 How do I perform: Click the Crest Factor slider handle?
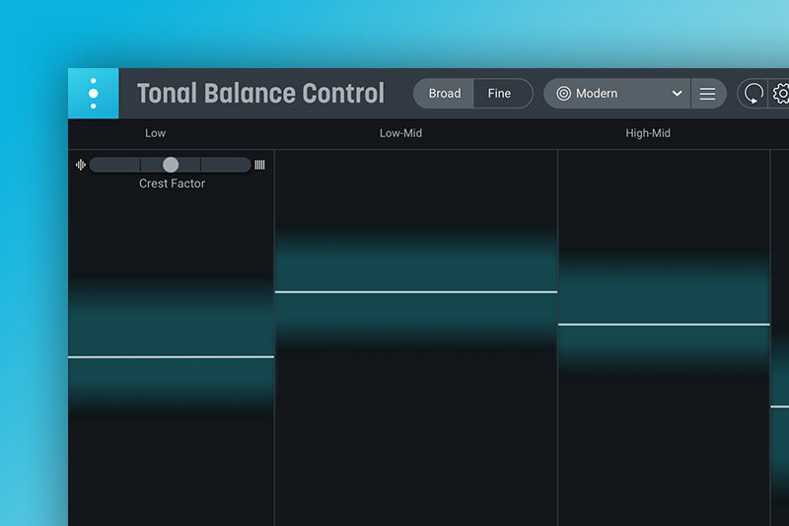pyautogui.click(x=171, y=165)
